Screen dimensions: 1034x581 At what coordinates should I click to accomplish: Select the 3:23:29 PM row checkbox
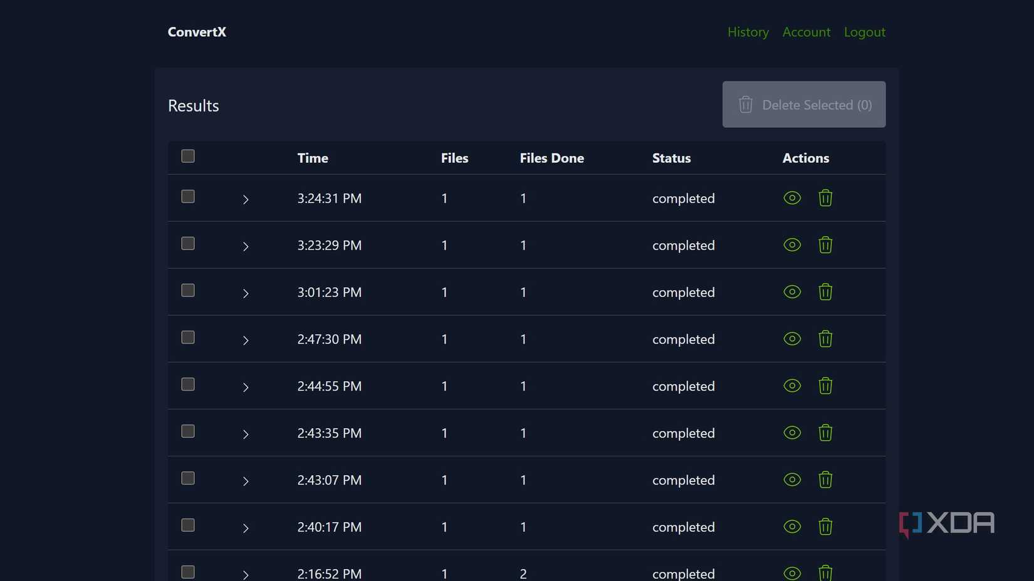188,244
